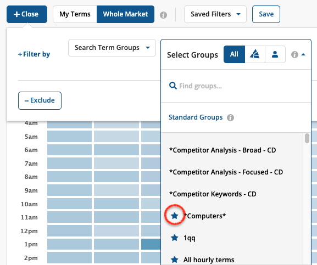The width and height of the screenshot is (317, 265).
Task: Open the Search Term Groups dropdown
Action: pyautogui.click(x=112, y=48)
